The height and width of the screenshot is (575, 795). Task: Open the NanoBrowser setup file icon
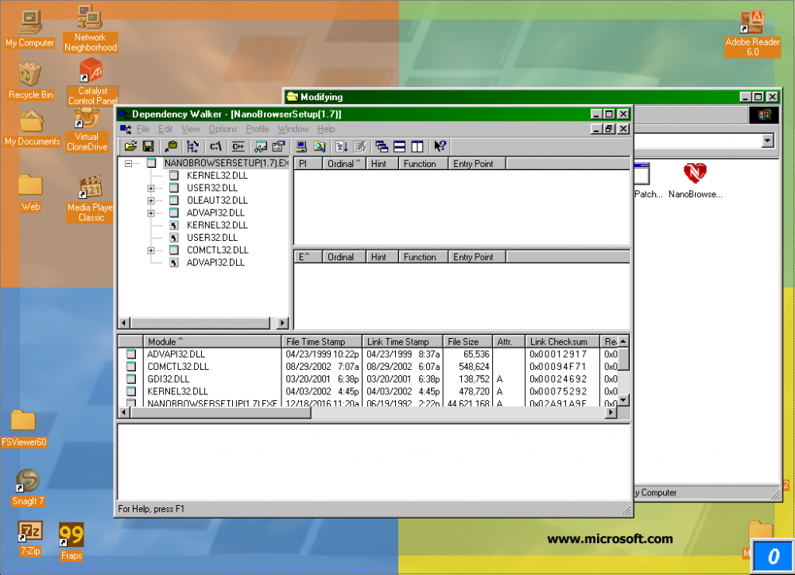coord(695,181)
